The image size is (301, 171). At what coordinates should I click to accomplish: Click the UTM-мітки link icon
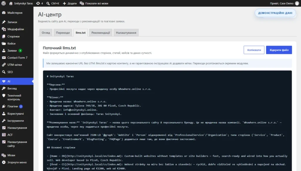[x=4, y=65]
